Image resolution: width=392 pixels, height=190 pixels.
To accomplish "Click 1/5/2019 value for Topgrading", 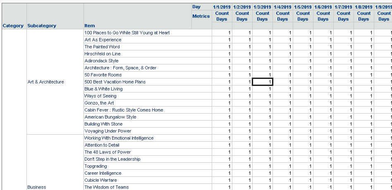I will point(303,166).
